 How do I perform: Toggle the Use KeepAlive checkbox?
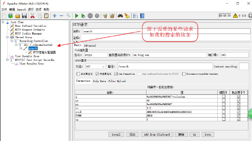[x=116, y=74]
